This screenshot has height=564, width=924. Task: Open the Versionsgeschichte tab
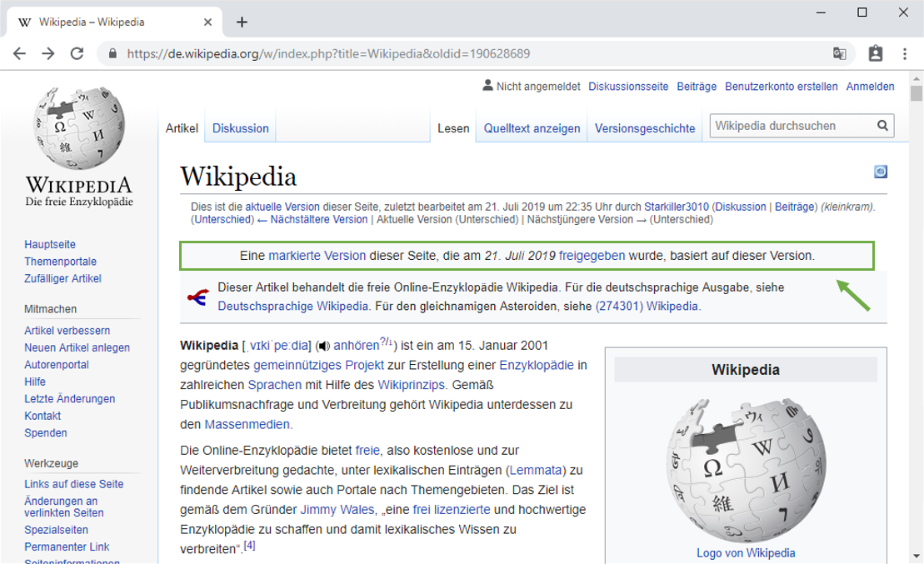645,128
